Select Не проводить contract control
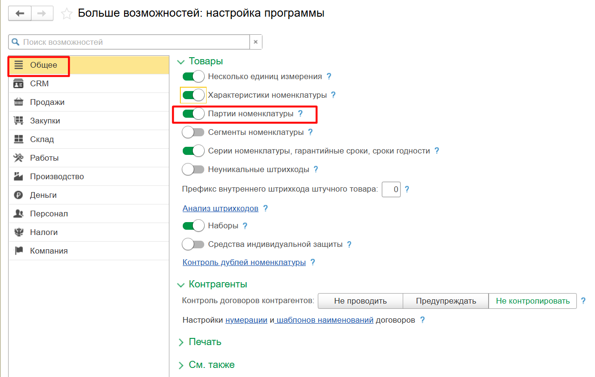Screen dimensions: 595x377 point(361,301)
